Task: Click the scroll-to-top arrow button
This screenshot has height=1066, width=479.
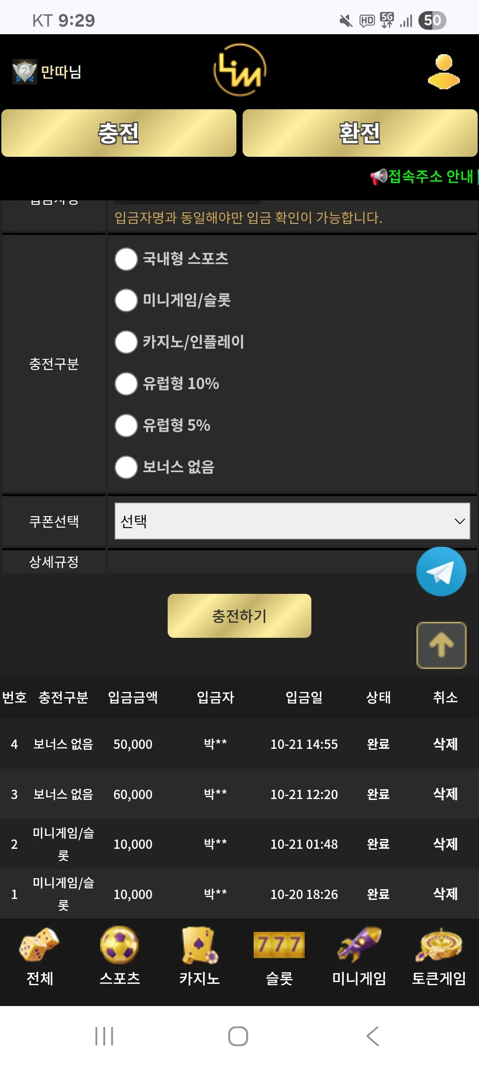Action: tap(441, 645)
